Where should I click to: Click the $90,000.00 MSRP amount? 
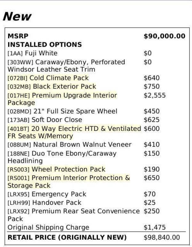164,36
